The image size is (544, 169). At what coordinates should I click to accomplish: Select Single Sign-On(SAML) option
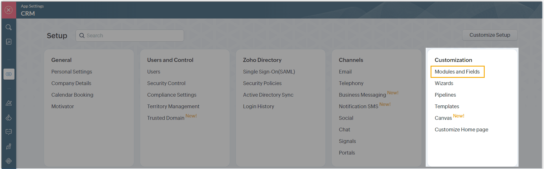click(x=269, y=72)
